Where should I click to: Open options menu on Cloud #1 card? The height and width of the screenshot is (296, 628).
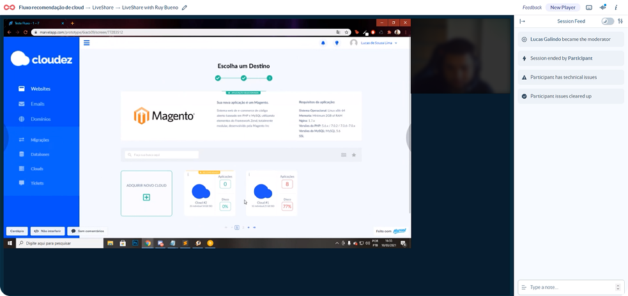tap(249, 175)
